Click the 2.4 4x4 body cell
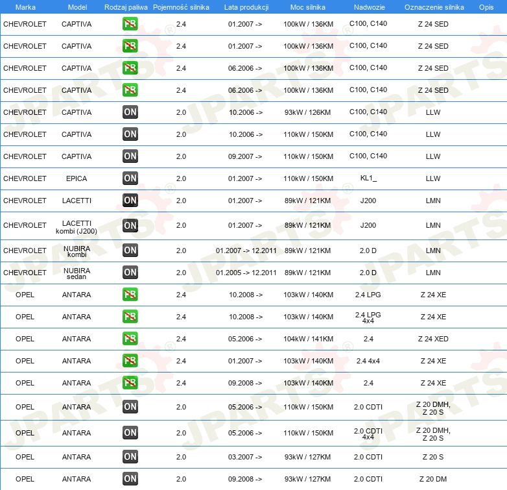 368,361
